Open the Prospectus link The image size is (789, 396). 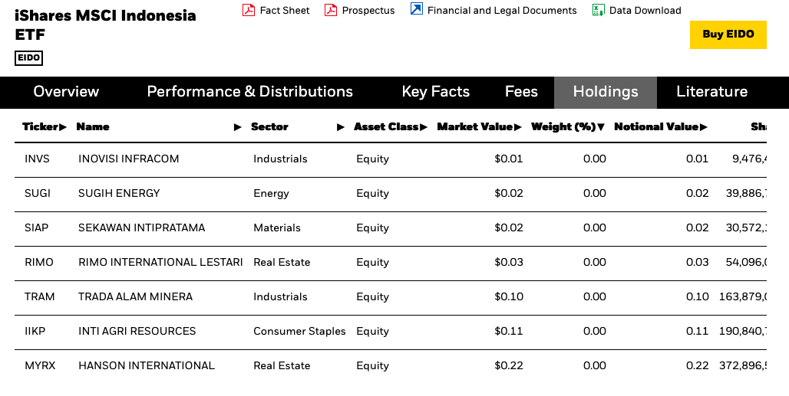[368, 11]
